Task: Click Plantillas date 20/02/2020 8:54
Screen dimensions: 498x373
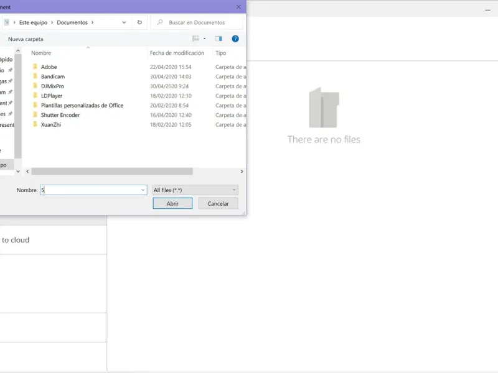Action: point(169,105)
